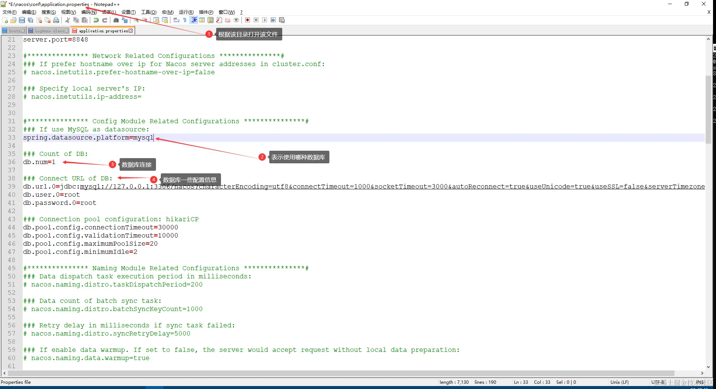Toggle synchronized horizontal scrolling icon
The image size is (716, 389).
[x=165, y=20]
